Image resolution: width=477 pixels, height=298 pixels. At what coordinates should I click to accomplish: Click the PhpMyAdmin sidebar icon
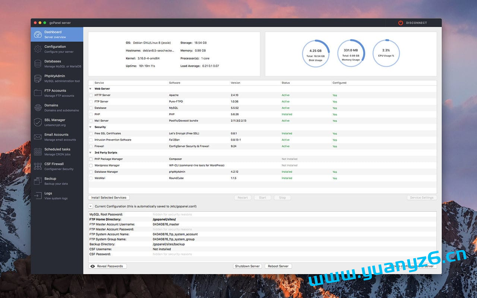pyautogui.click(x=38, y=78)
